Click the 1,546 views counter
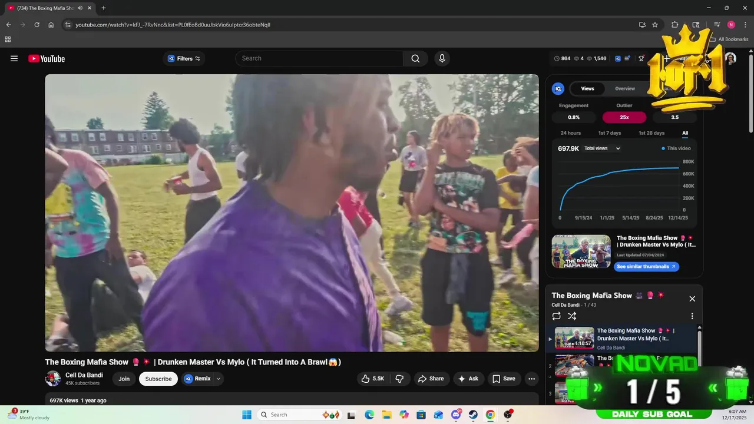The width and height of the screenshot is (754, 424). tap(597, 58)
